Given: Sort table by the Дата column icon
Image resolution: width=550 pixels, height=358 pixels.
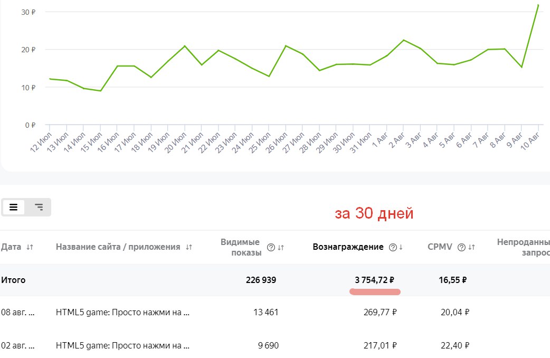Looking at the screenshot, I should point(30,247).
